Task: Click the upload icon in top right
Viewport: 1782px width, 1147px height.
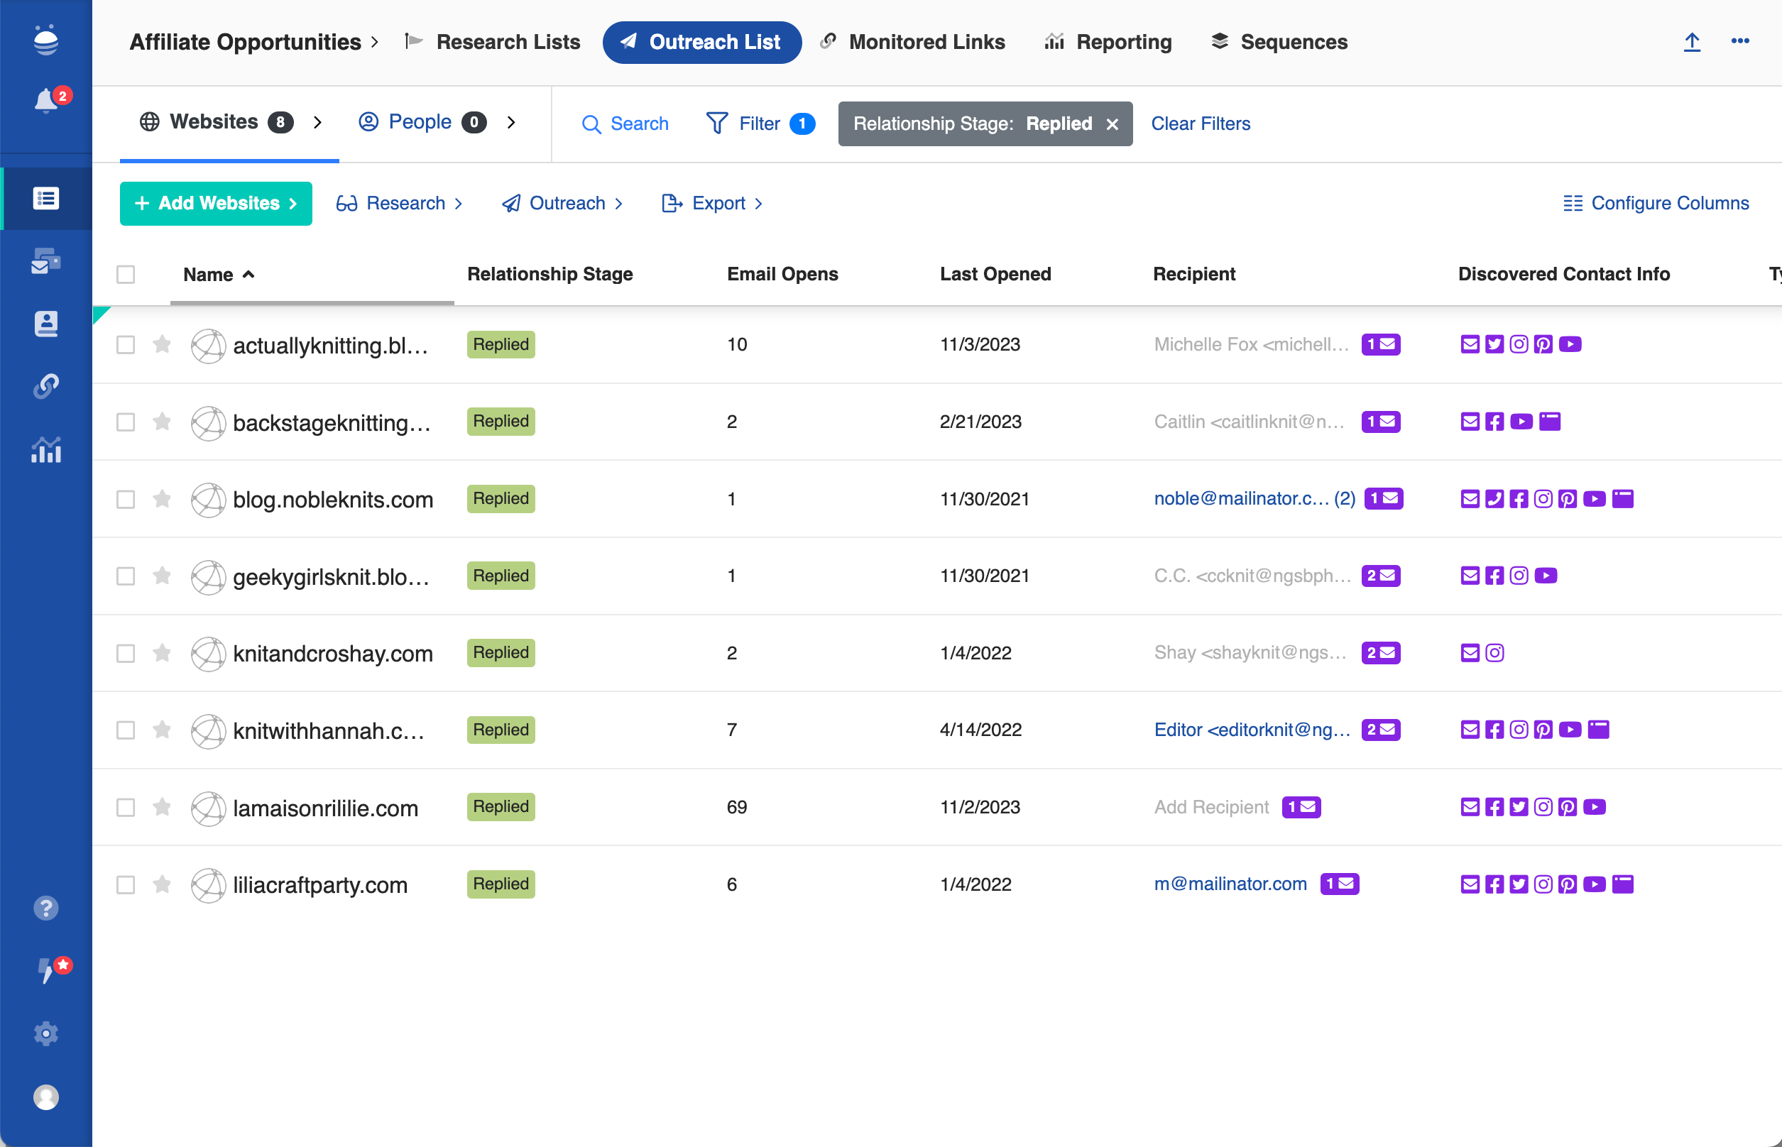Action: point(1692,43)
